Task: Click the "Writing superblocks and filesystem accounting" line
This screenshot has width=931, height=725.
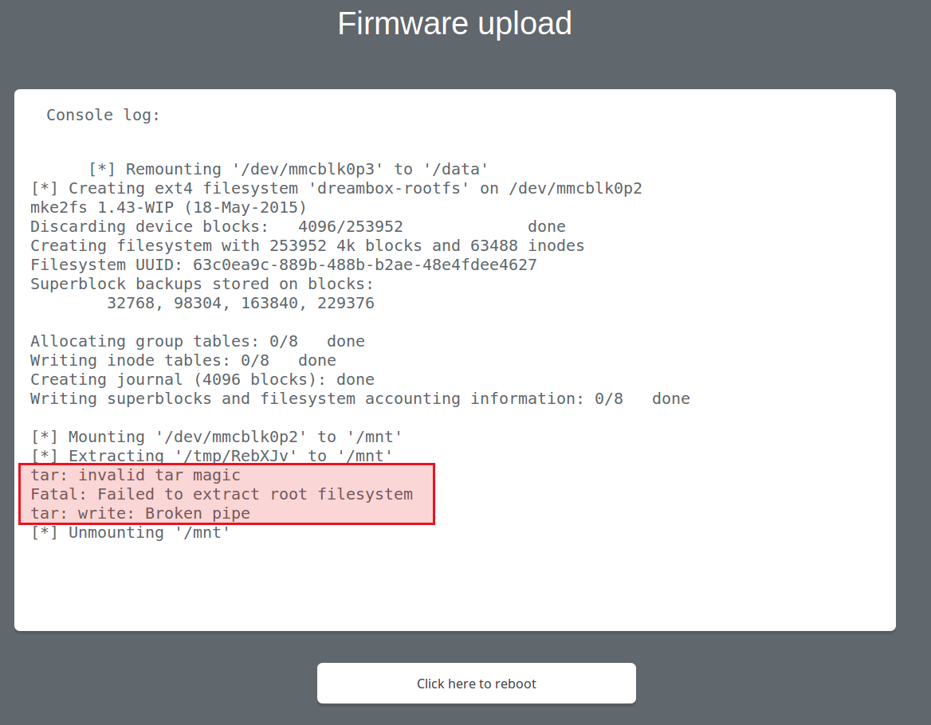Action: click(x=359, y=398)
